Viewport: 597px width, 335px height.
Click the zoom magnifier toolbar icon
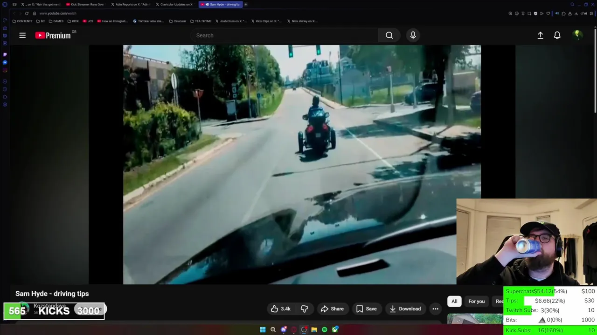(510, 13)
